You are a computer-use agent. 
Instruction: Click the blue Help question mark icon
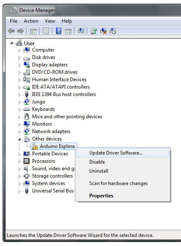tap(58, 31)
